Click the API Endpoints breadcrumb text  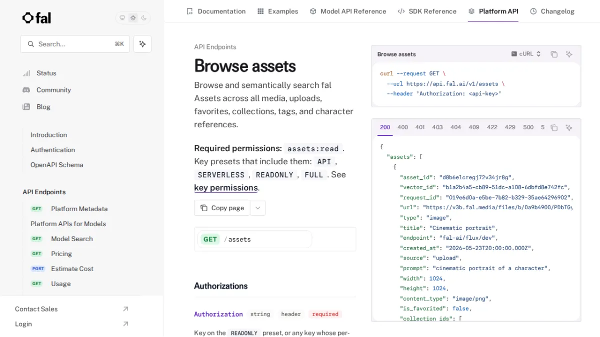pyautogui.click(x=215, y=47)
